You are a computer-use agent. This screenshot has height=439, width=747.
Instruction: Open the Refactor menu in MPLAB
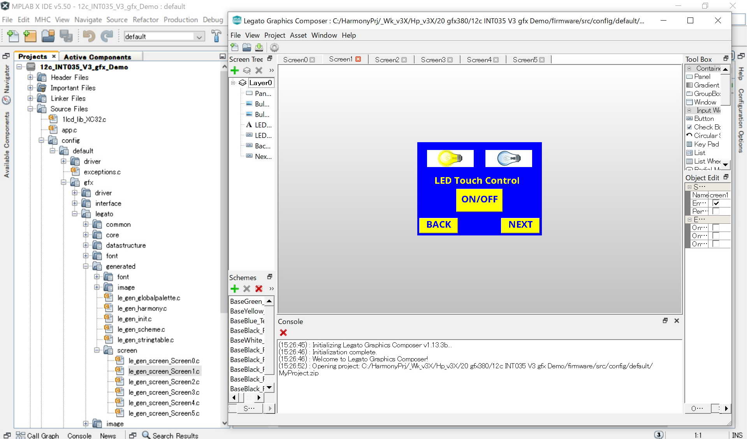[x=145, y=20]
